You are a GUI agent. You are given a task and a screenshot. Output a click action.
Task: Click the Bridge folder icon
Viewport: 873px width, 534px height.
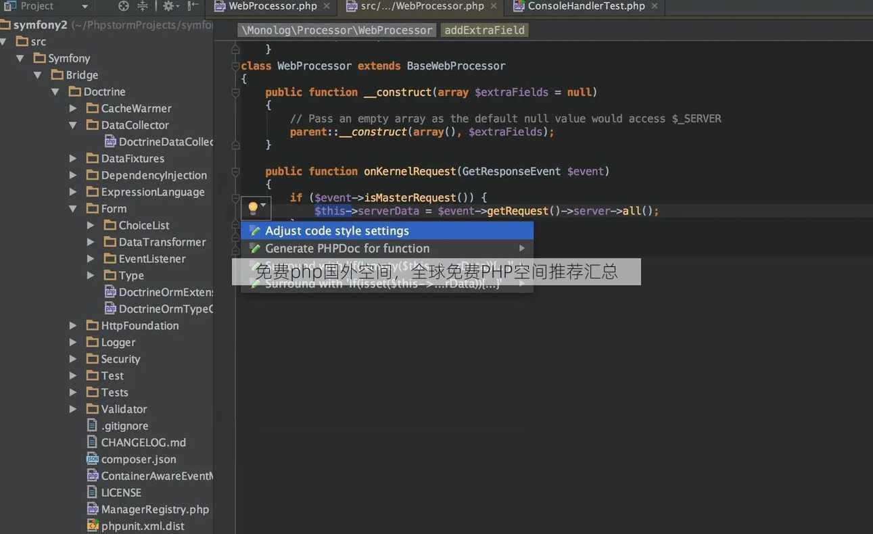(x=57, y=75)
